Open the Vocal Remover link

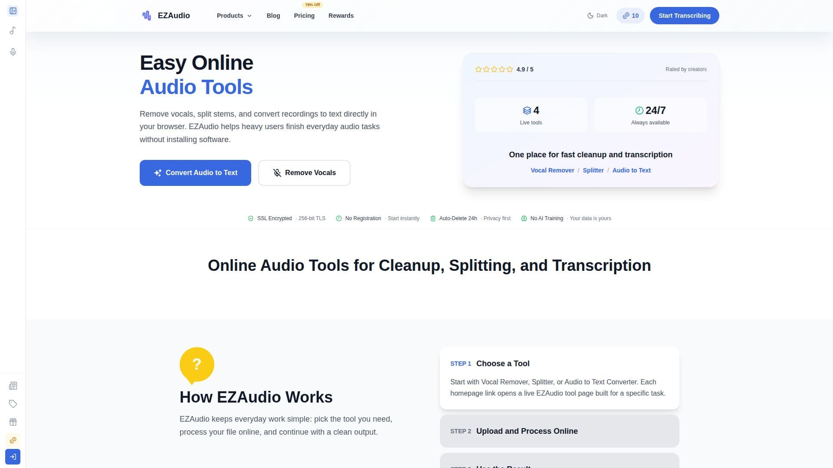552,170
